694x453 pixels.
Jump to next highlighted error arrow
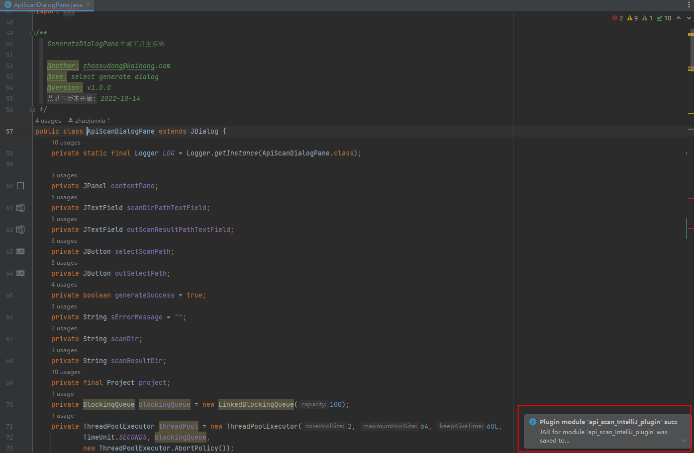689,18
